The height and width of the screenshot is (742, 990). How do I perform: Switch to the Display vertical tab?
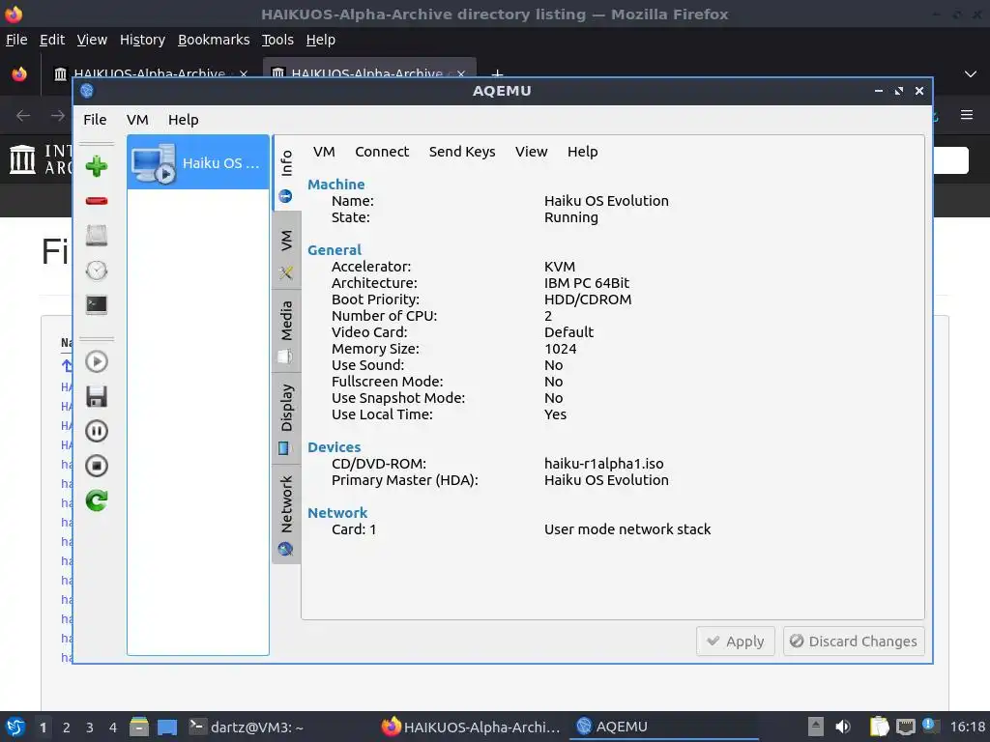click(x=286, y=418)
